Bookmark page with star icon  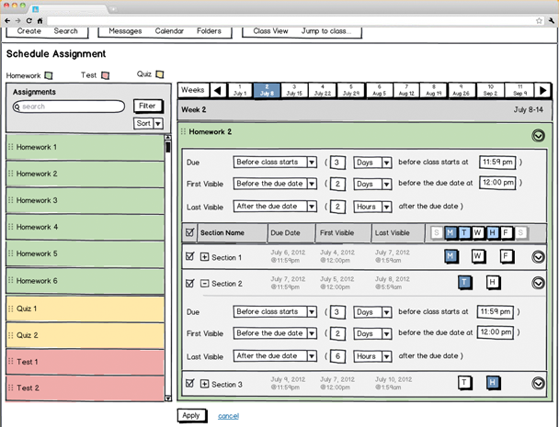click(x=538, y=20)
